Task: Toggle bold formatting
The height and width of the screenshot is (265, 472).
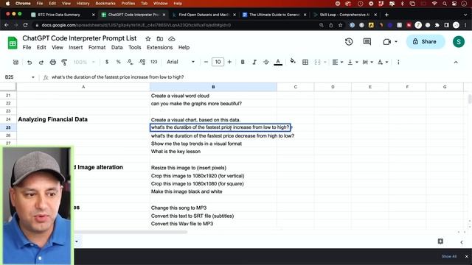Action: (x=243, y=62)
